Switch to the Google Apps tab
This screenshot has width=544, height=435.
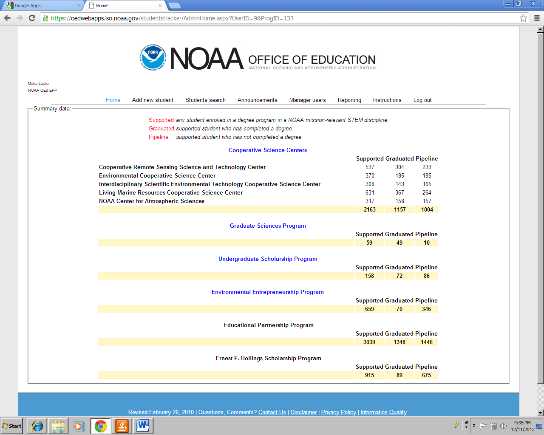click(x=42, y=6)
